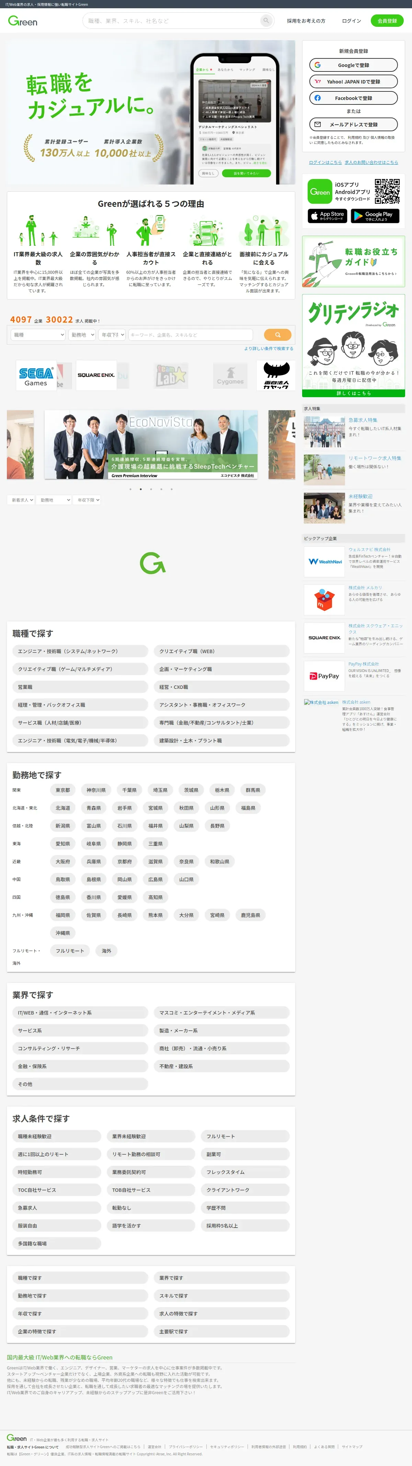
Task: Click the footer Green logo
Action: (x=16, y=1437)
